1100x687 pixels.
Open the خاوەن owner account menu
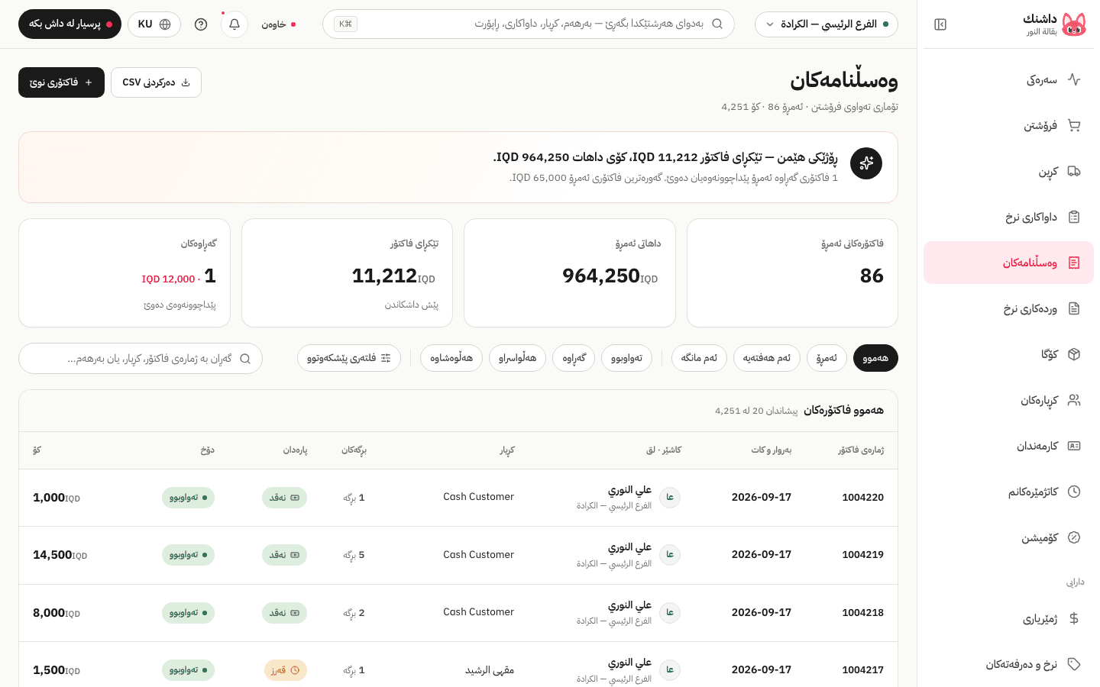278,24
